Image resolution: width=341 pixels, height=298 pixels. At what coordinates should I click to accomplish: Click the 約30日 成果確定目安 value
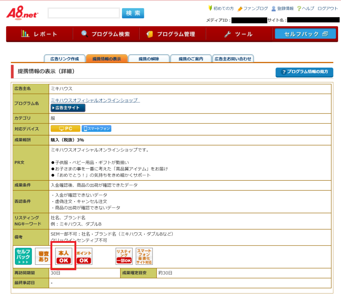point(165,273)
